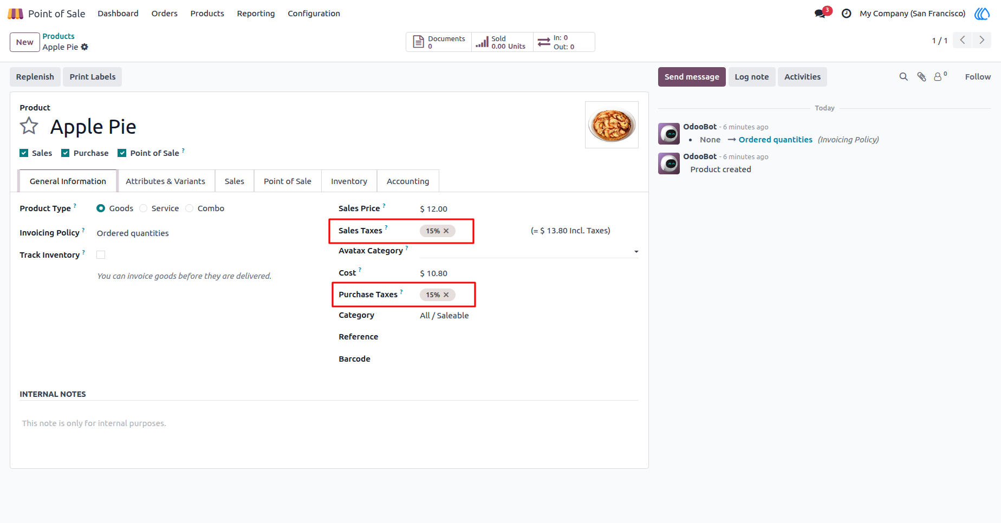Open the Configuration menu
Image resolution: width=1001 pixels, height=523 pixels.
pyautogui.click(x=314, y=14)
